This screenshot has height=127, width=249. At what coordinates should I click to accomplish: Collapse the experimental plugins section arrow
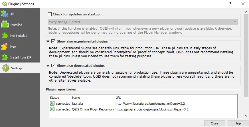pyautogui.click(x=48, y=42)
